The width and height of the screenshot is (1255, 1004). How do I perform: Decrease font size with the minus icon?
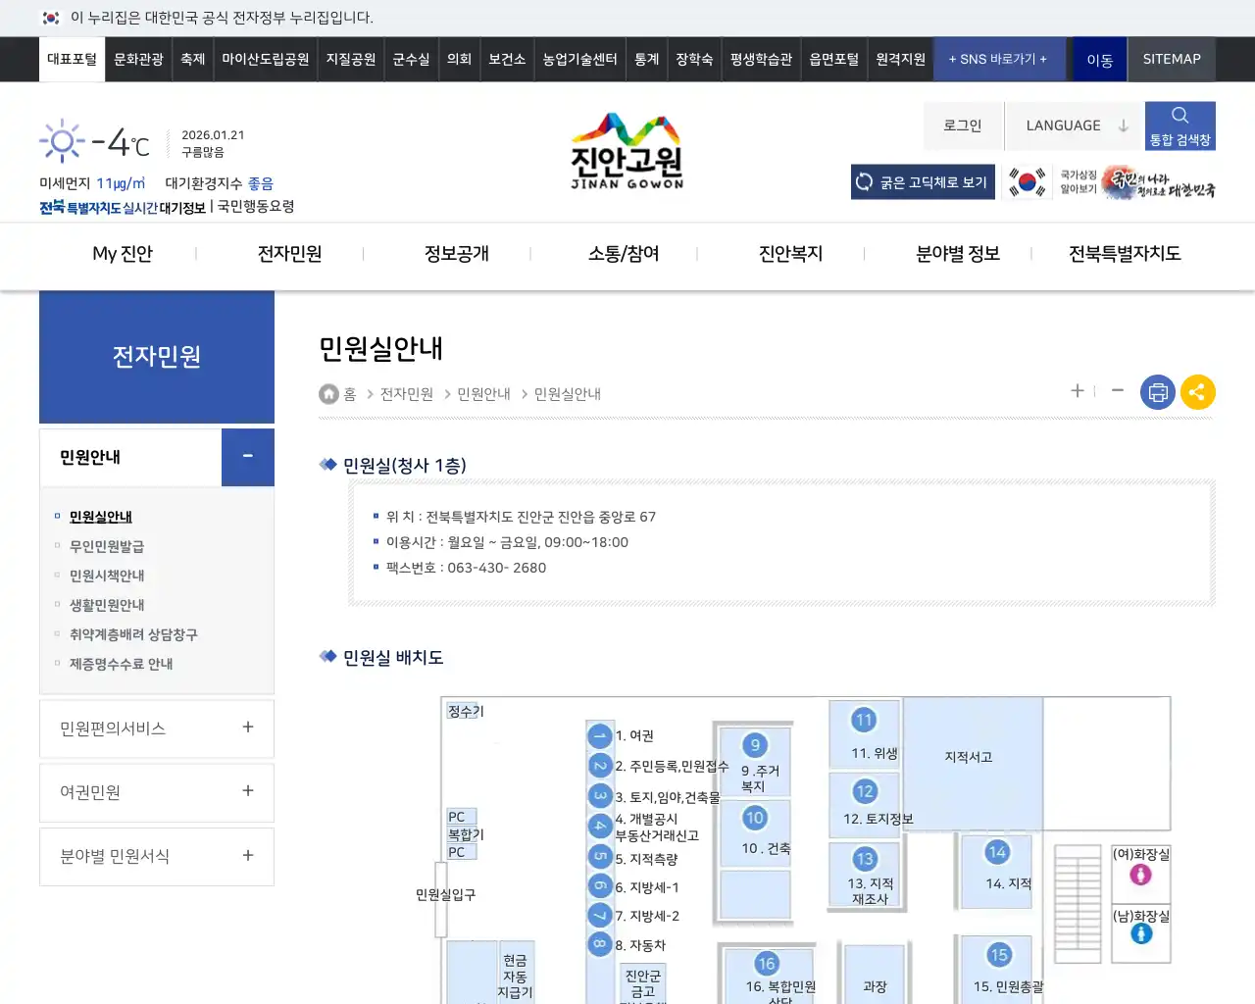point(1117,391)
